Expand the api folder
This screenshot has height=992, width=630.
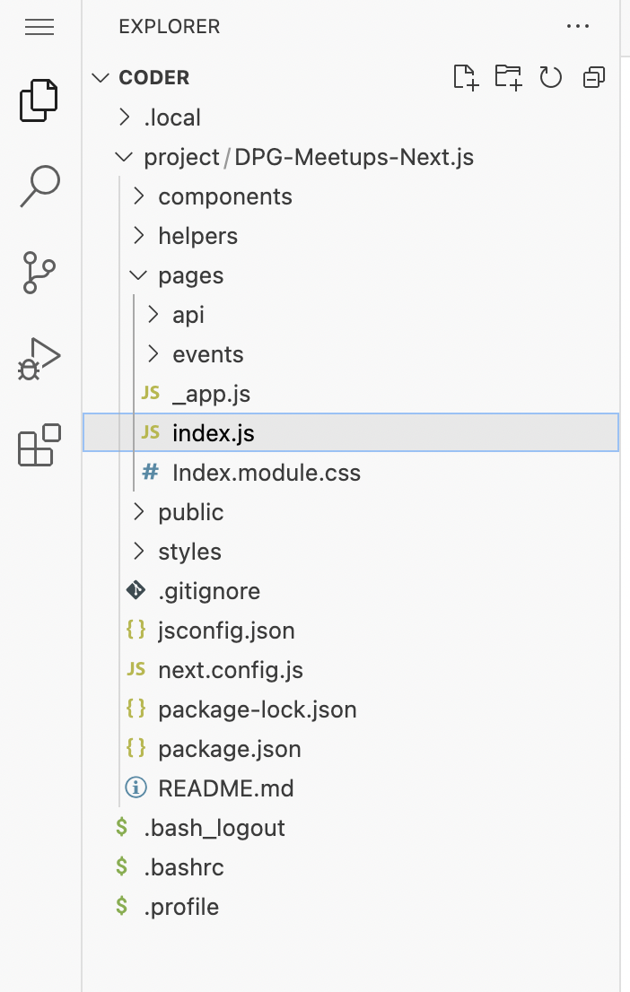(x=189, y=314)
